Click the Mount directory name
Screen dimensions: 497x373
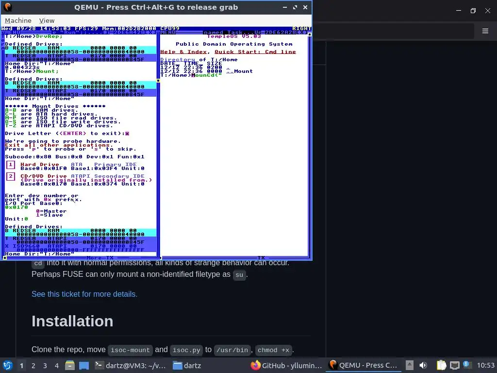pyautogui.click(x=244, y=71)
